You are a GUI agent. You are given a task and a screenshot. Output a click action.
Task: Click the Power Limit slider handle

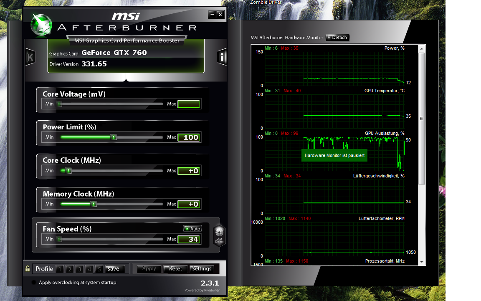114,137
